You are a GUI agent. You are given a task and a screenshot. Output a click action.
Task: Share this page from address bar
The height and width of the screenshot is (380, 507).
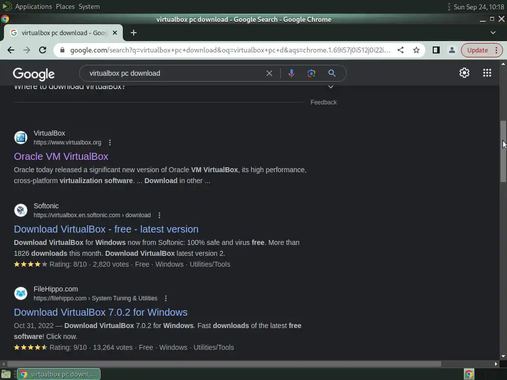(400, 50)
